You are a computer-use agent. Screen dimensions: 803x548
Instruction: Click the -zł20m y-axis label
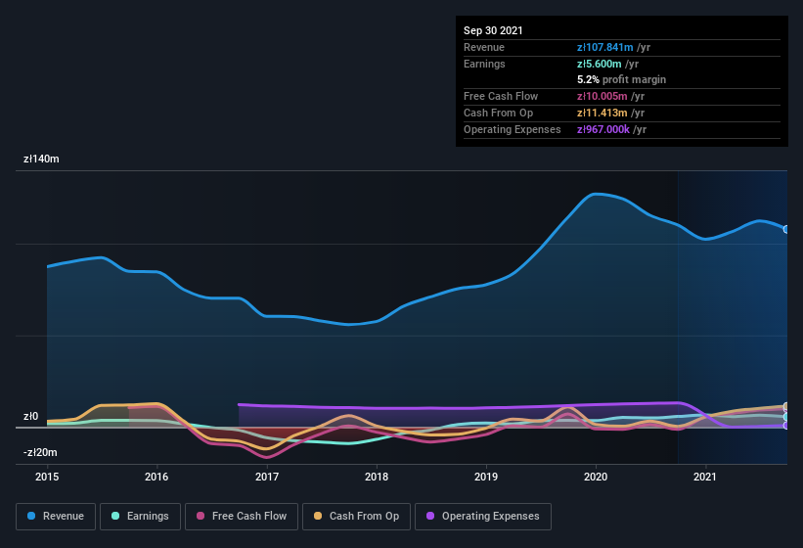40,453
